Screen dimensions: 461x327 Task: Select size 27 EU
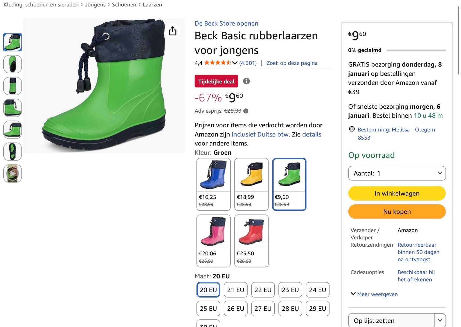[263, 308]
